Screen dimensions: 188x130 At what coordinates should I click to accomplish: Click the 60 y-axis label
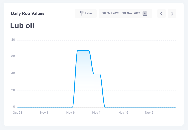(x=13, y=56)
